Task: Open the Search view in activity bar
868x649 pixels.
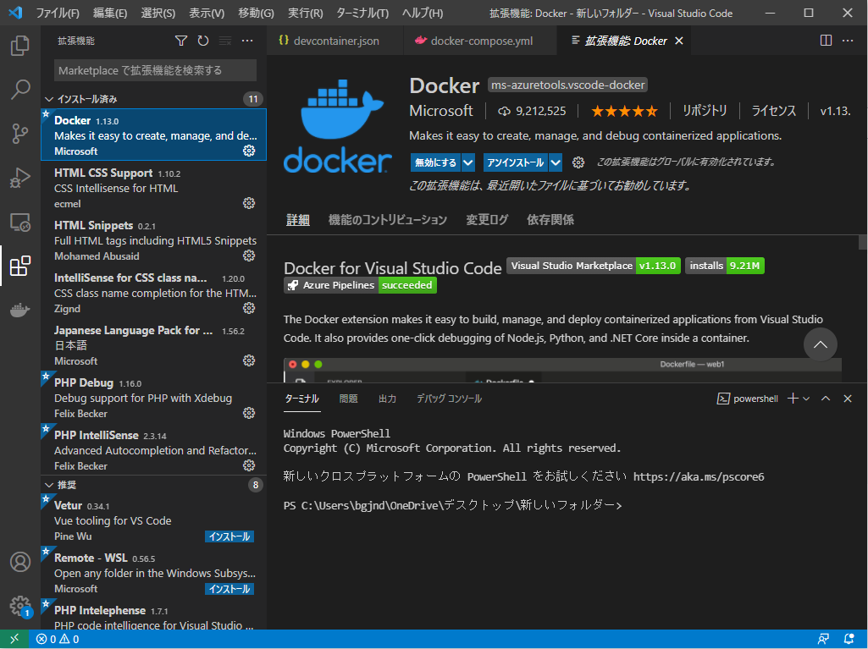Action: click(20, 89)
